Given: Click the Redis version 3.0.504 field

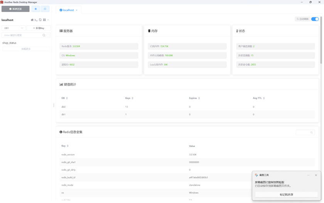Looking at the screenshot, I should [99, 46].
